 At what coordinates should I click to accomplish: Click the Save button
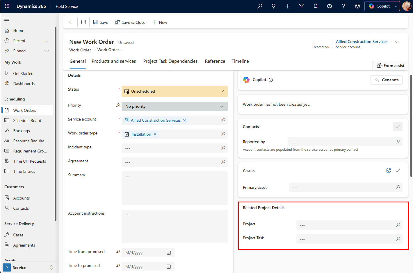click(x=101, y=22)
